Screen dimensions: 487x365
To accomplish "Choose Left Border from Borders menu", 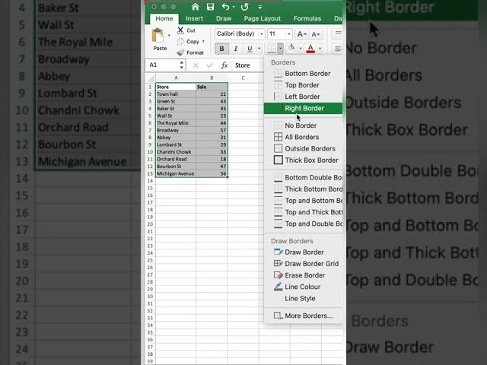I will 303,97.
